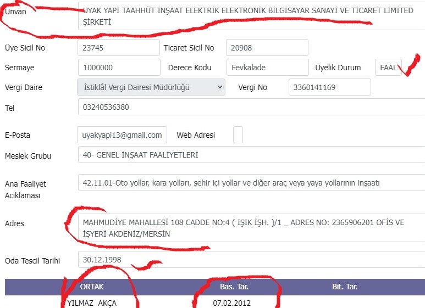
Task: Click the Vergi No label
Action: click(x=252, y=87)
